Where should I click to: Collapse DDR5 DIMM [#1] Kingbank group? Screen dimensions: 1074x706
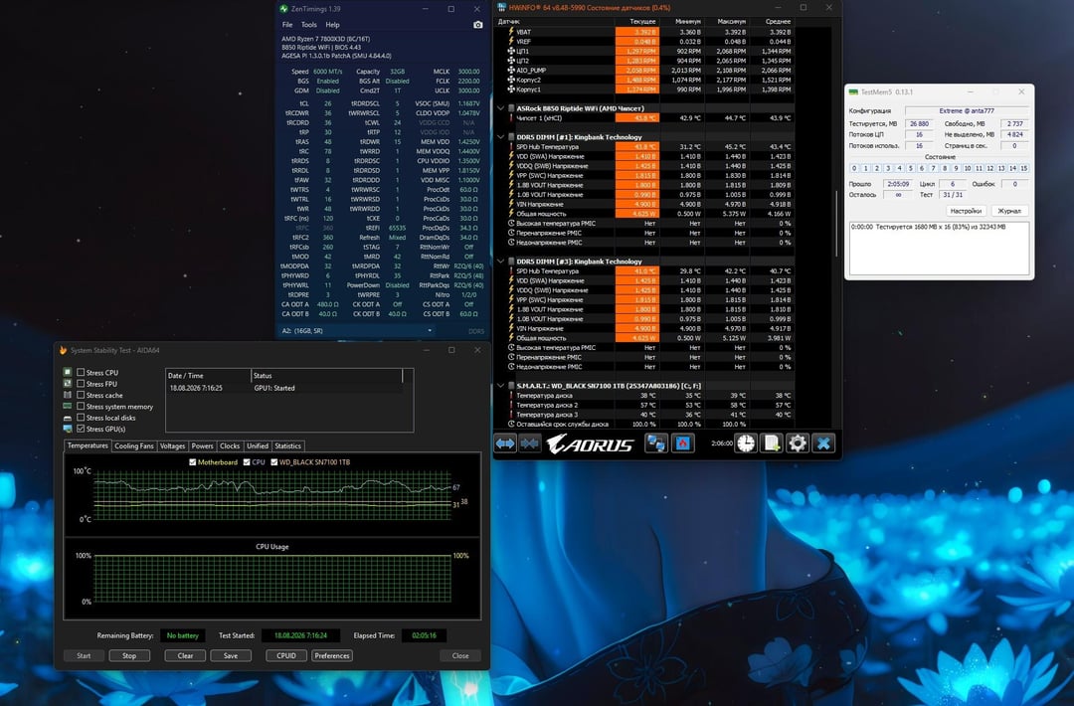(500, 137)
